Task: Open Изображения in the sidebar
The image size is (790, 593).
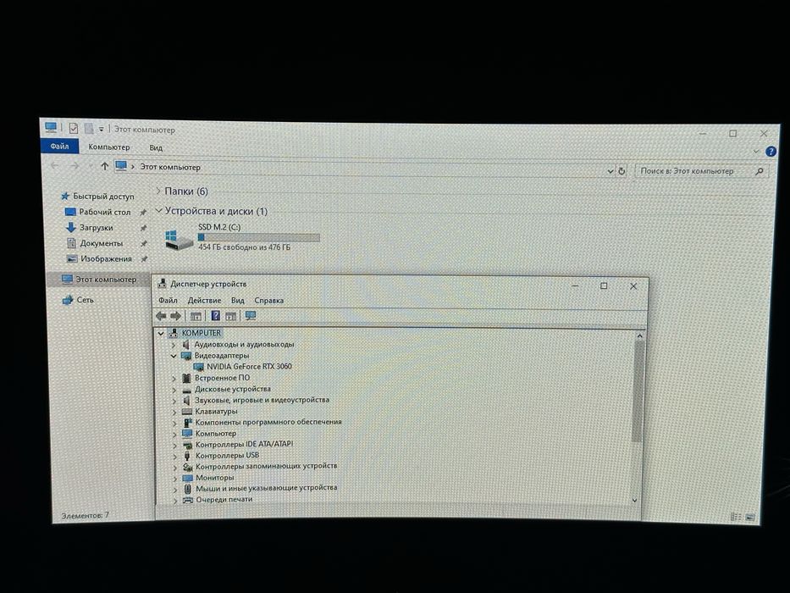Action: (x=106, y=258)
